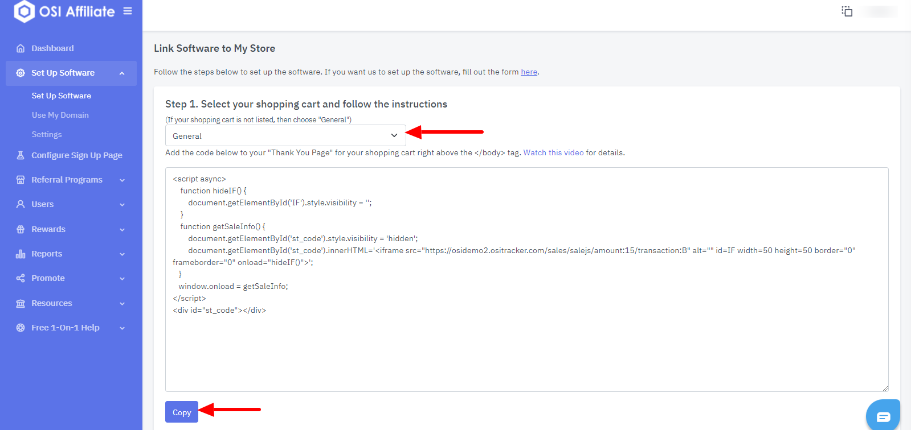Expand the Rewards submenu chevron
911x430 pixels.
coord(122,230)
